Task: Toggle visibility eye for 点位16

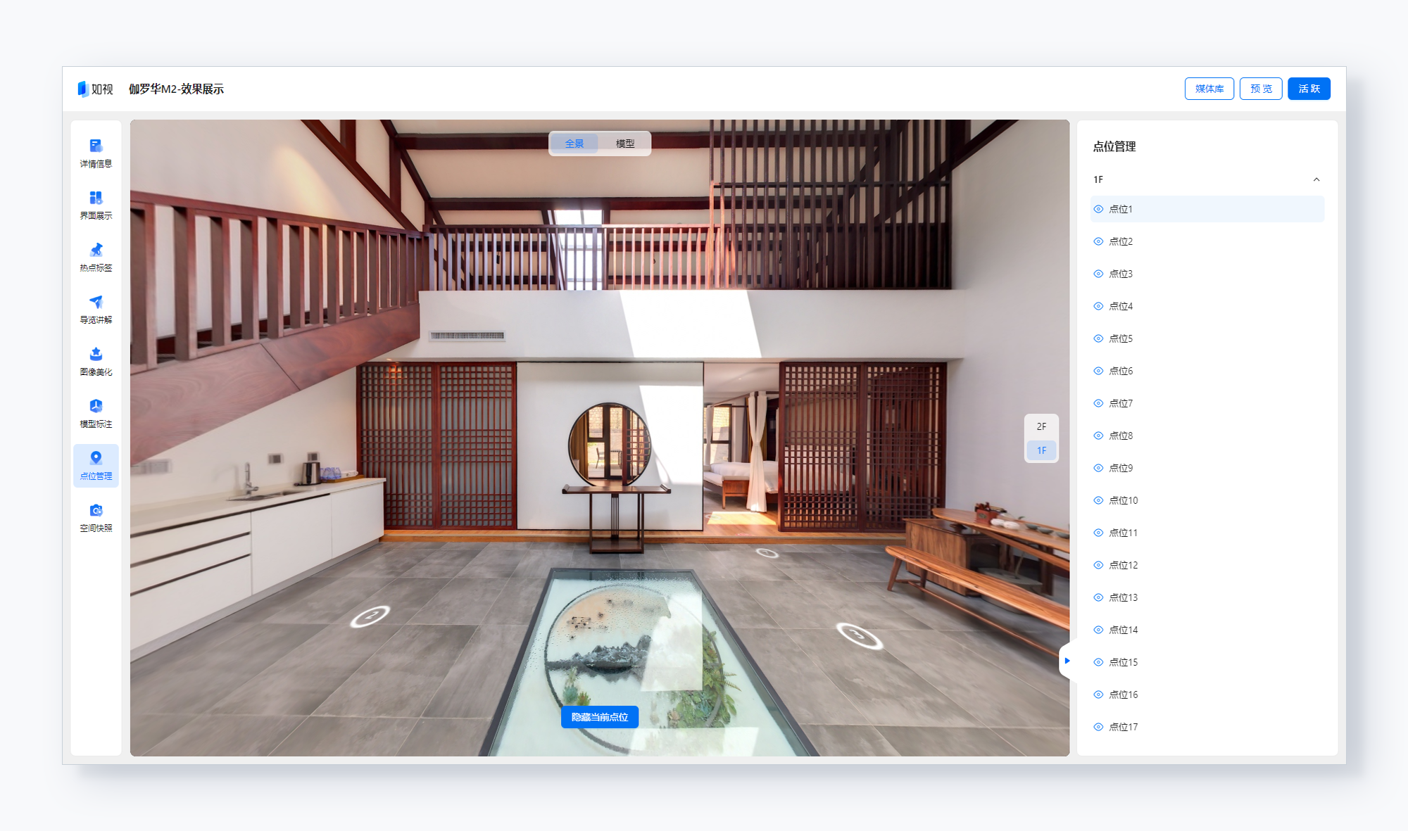Action: pos(1098,694)
